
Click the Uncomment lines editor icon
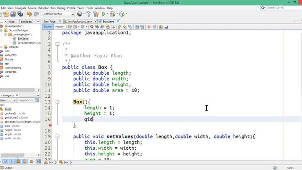pos(166,27)
